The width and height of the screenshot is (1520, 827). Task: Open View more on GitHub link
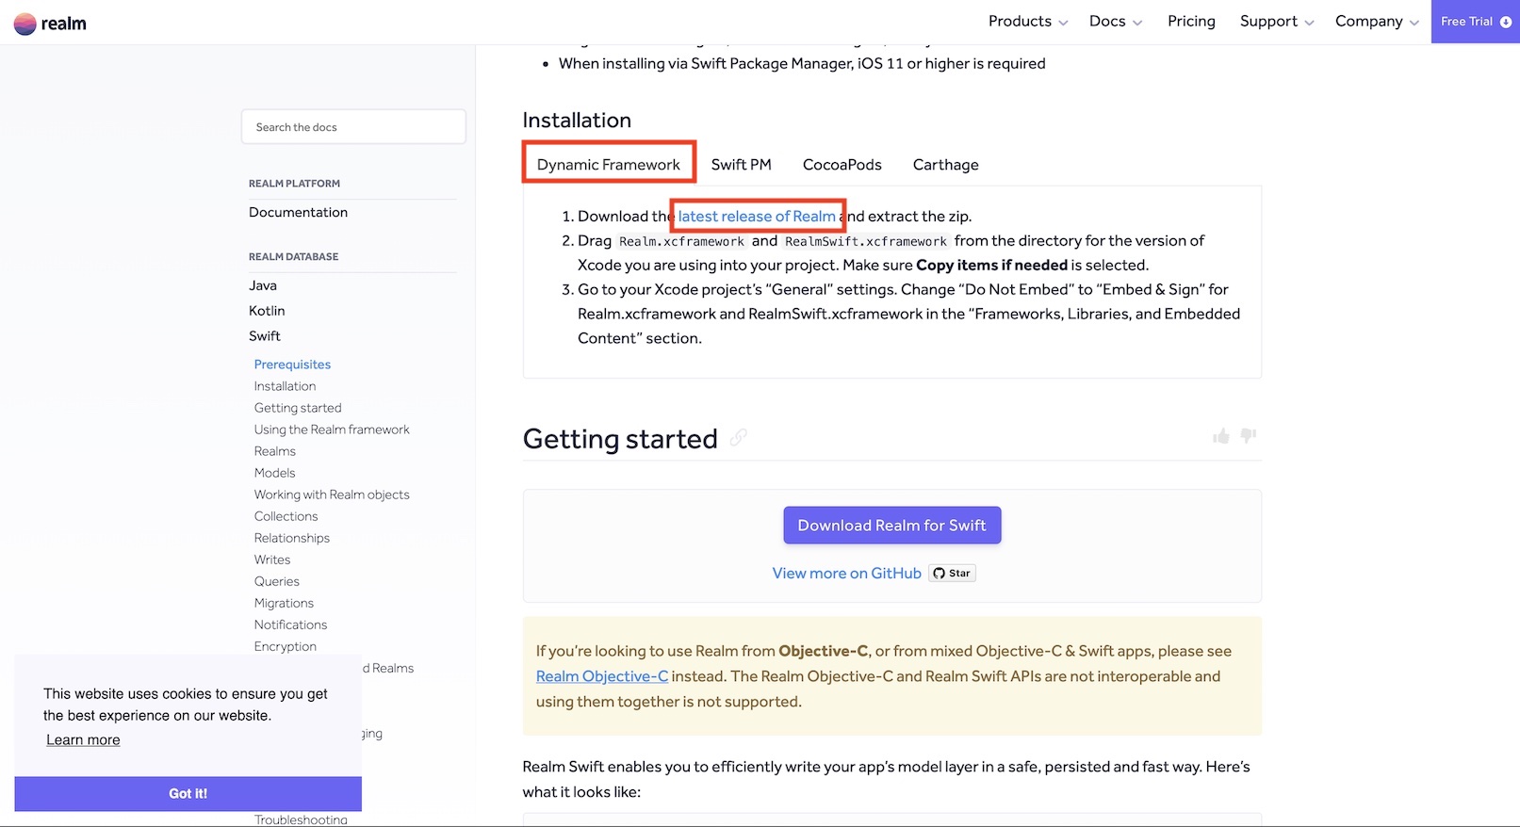click(847, 573)
